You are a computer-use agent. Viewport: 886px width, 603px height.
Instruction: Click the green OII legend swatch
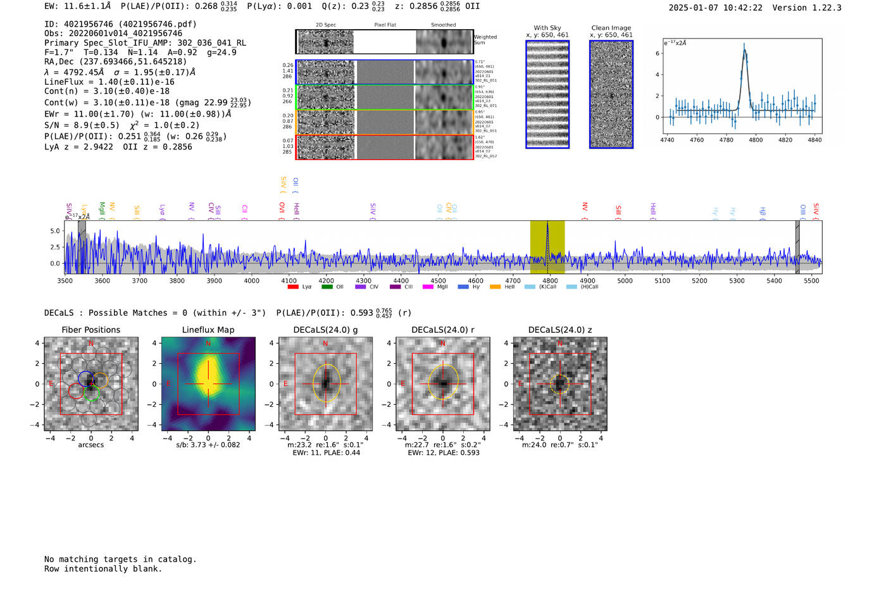327,287
